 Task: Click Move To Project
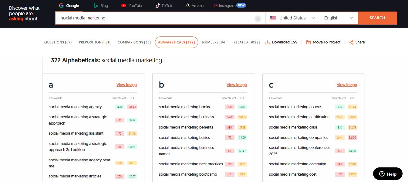pos(323,42)
